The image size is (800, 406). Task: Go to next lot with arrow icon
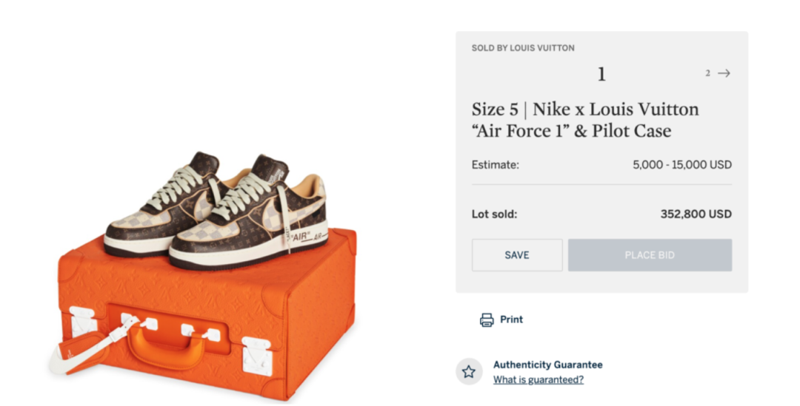724,73
